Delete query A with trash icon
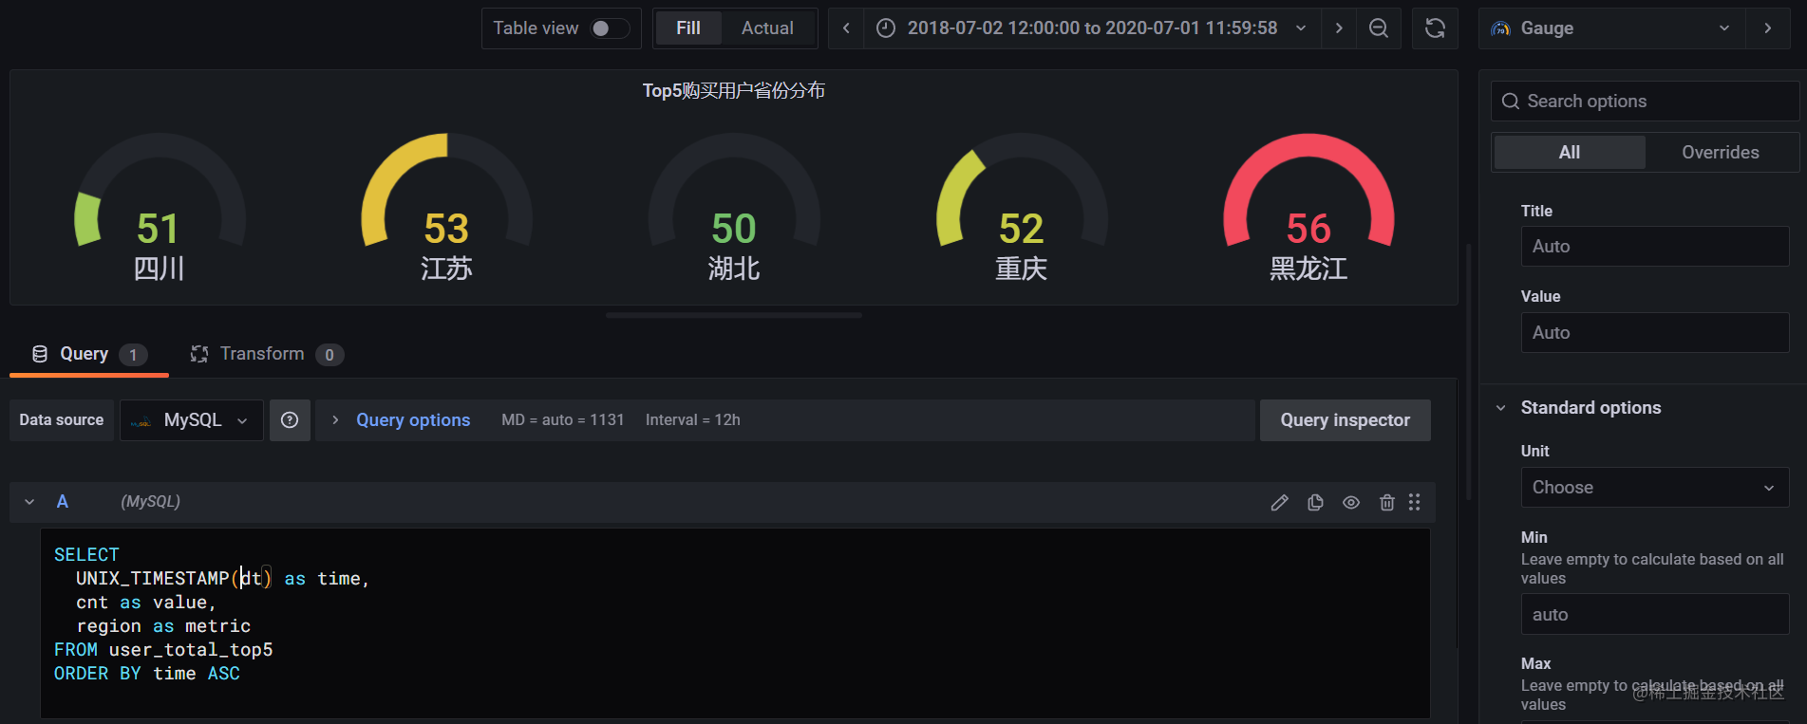The width and height of the screenshot is (1807, 724). tap(1387, 503)
